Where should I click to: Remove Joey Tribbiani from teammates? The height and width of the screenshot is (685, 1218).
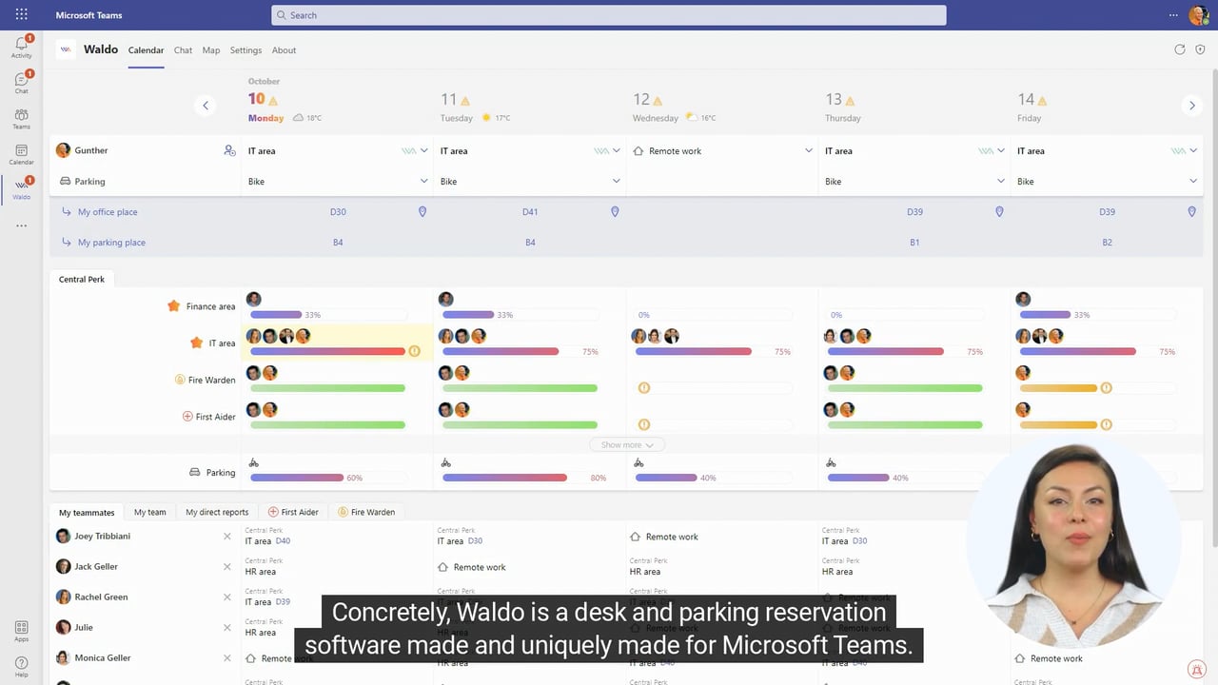(226, 537)
